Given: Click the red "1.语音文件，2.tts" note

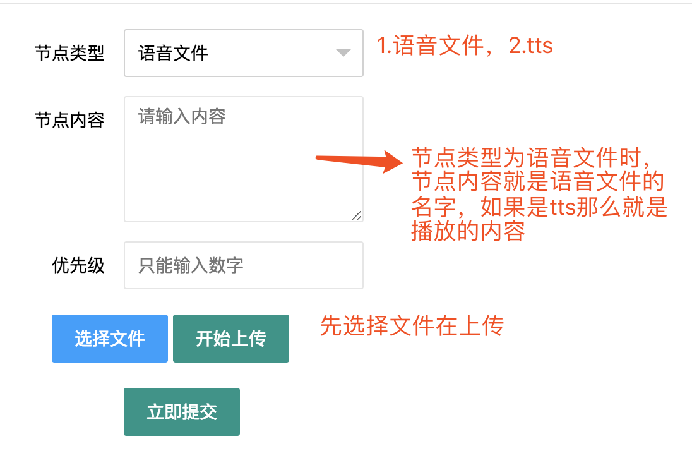Looking at the screenshot, I should coord(465,46).
